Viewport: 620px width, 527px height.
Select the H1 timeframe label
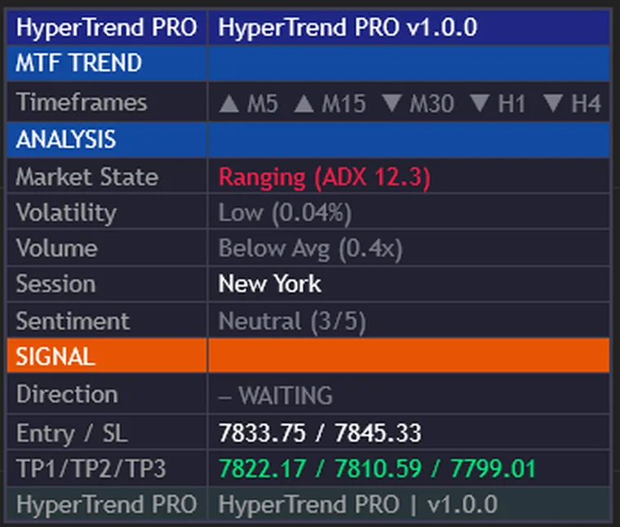(x=511, y=104)
